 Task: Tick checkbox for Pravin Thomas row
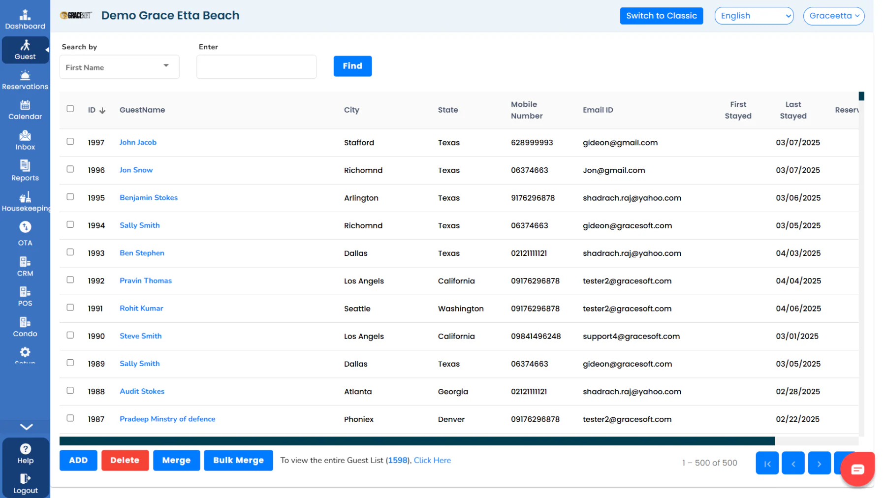tap(70, 280)
